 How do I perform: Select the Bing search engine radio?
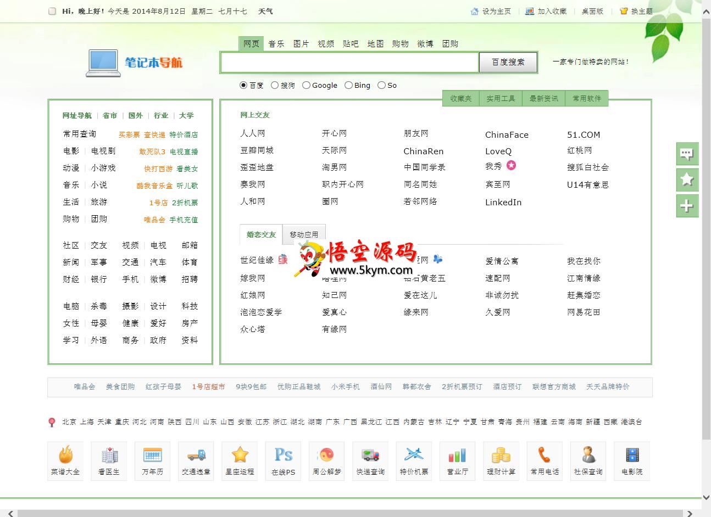[x=348, y=85]
